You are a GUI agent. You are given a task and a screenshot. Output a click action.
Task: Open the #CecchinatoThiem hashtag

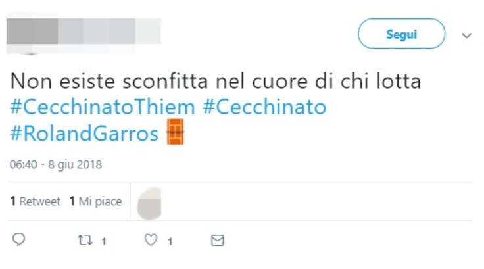coord(103,107)
